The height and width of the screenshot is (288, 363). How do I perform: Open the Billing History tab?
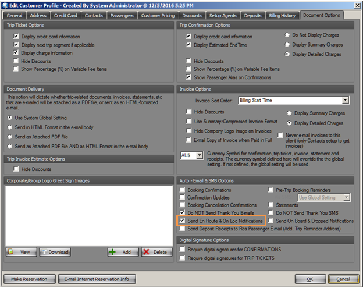(282, 16)
